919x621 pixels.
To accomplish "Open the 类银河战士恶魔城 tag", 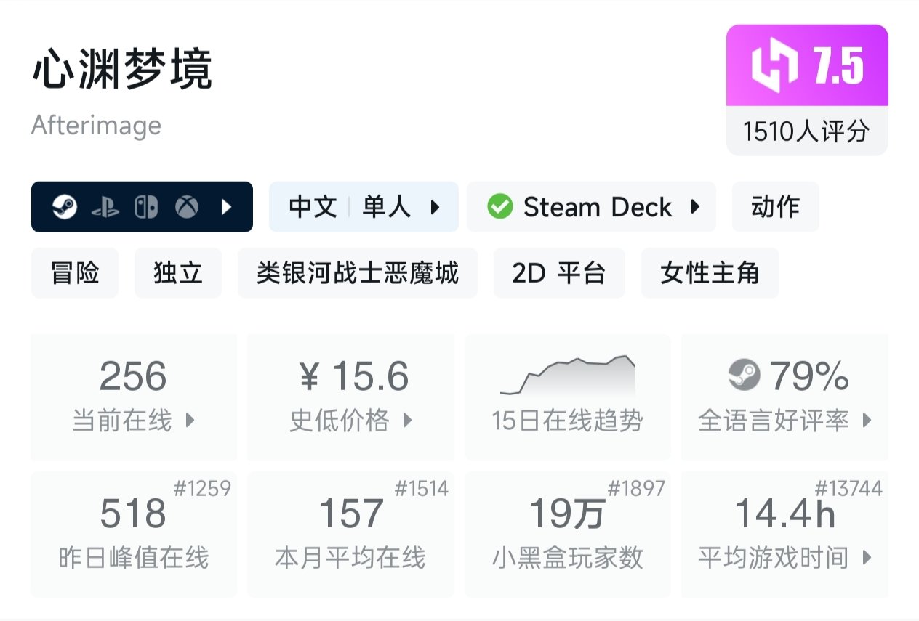I will pos(357,273).
